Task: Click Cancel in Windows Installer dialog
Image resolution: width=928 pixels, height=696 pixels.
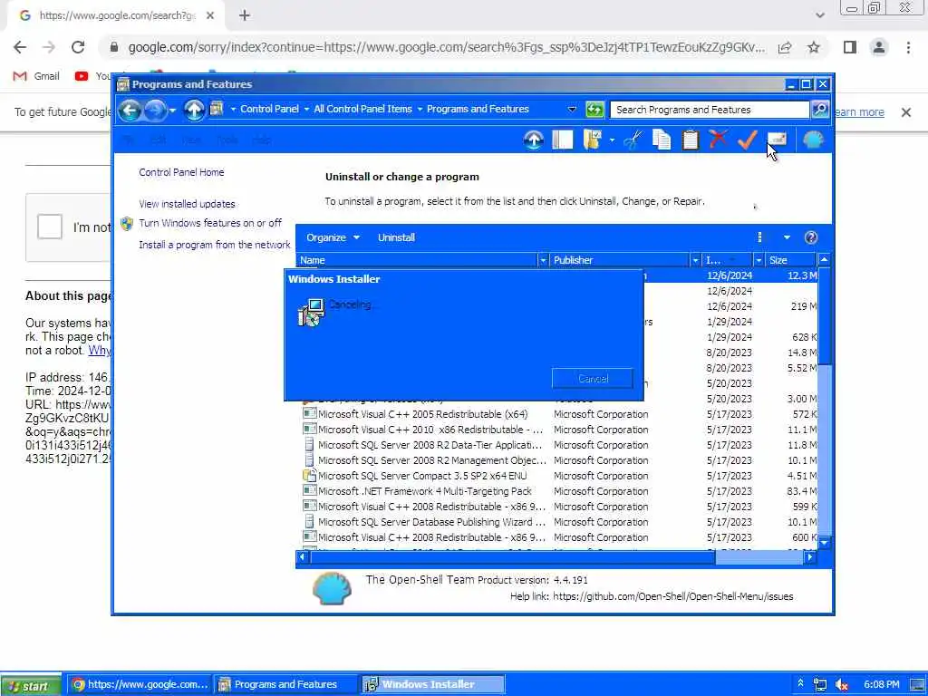Action: pyautogui.click(x=593, y=379)
